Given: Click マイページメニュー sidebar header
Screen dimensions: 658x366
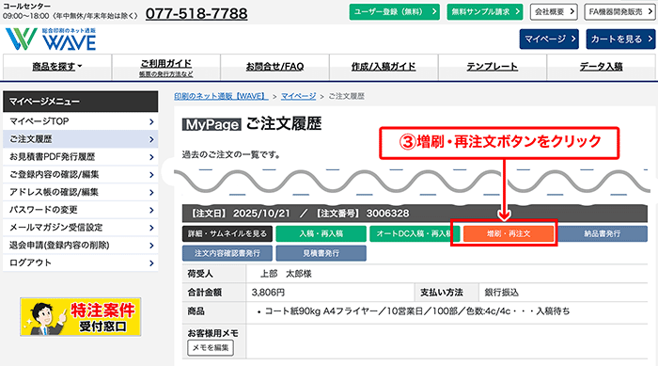Looking at the screenshot, I should click(81, 102).
